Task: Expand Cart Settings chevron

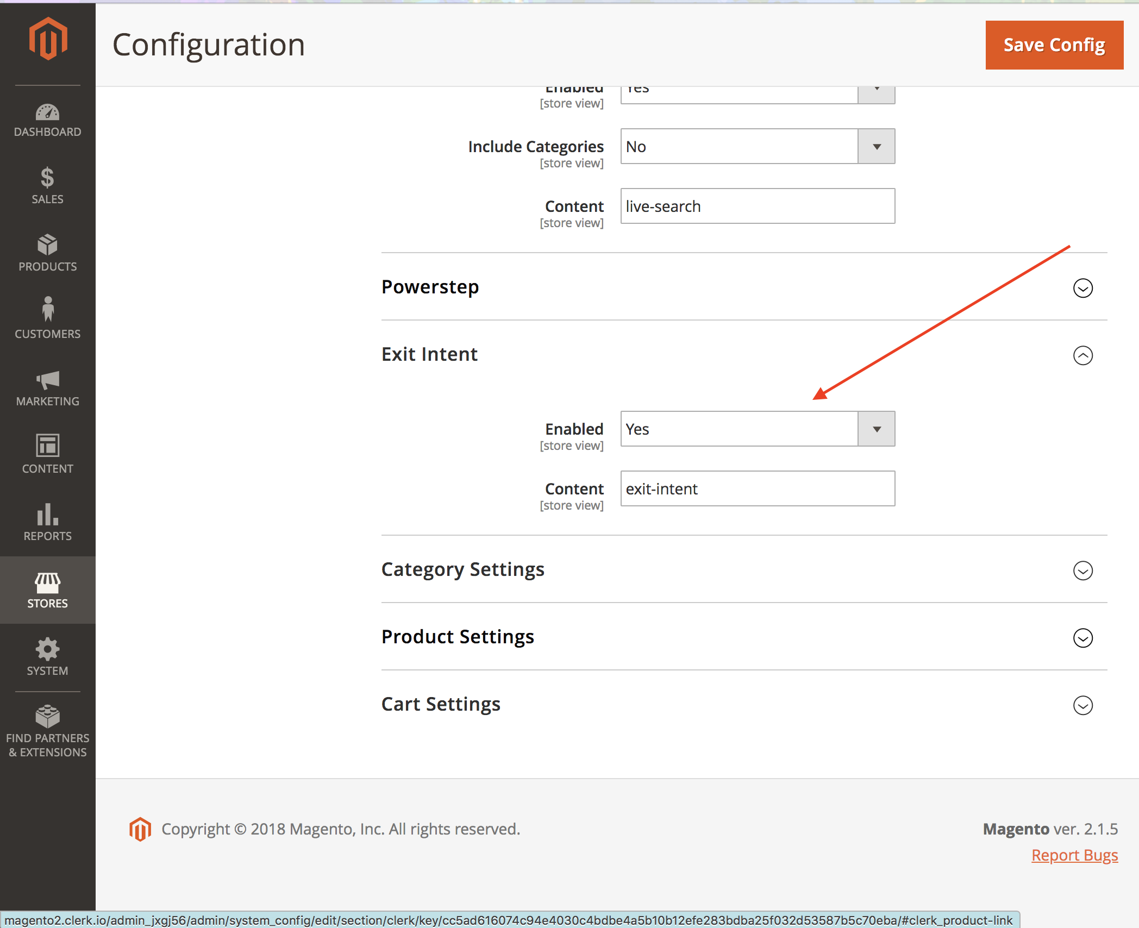Action: click(x=1082, y=705)
